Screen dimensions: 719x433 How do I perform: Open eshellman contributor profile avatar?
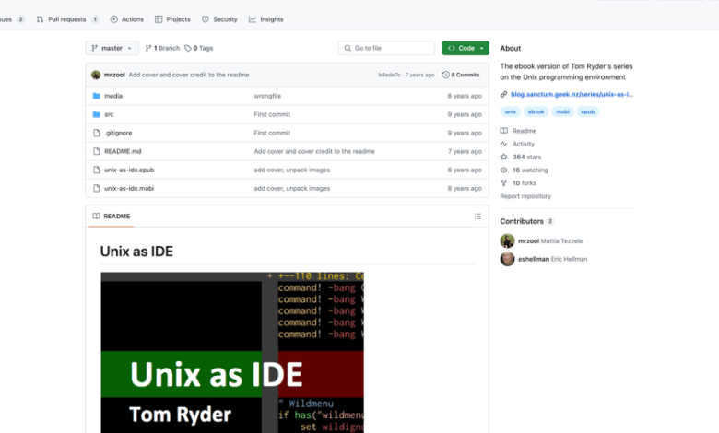tap(507, 259)
